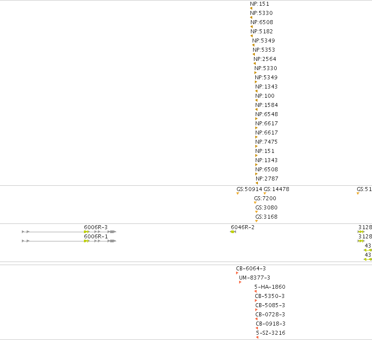Screen dimensions: 372x340
Task: Choose the 5-SZ-3216 feature label
Action: tap(271, 333)
